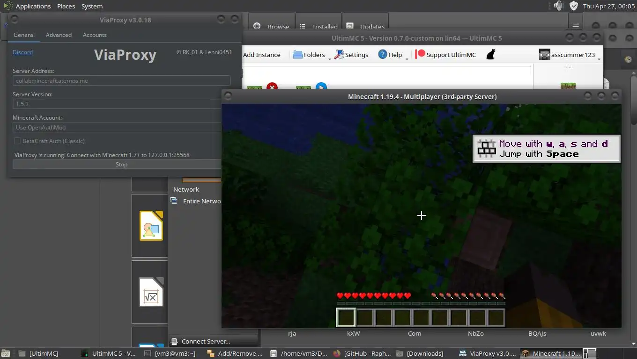This screenshot has height=359, width=637.
Task: Click the movement tutorial hint icon in Minecraft
Action: (x=486, y=149)
